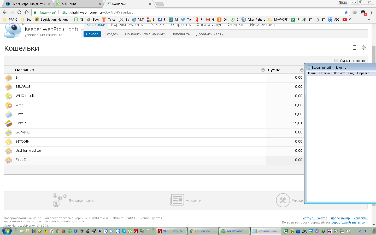
Task: Bookmark this page with the star icon
Action: click(x=346, y=12)
